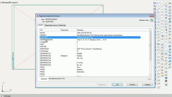Select the Multiline text A tool
This screenshot has width=172, height=97.
pos(162,57)
